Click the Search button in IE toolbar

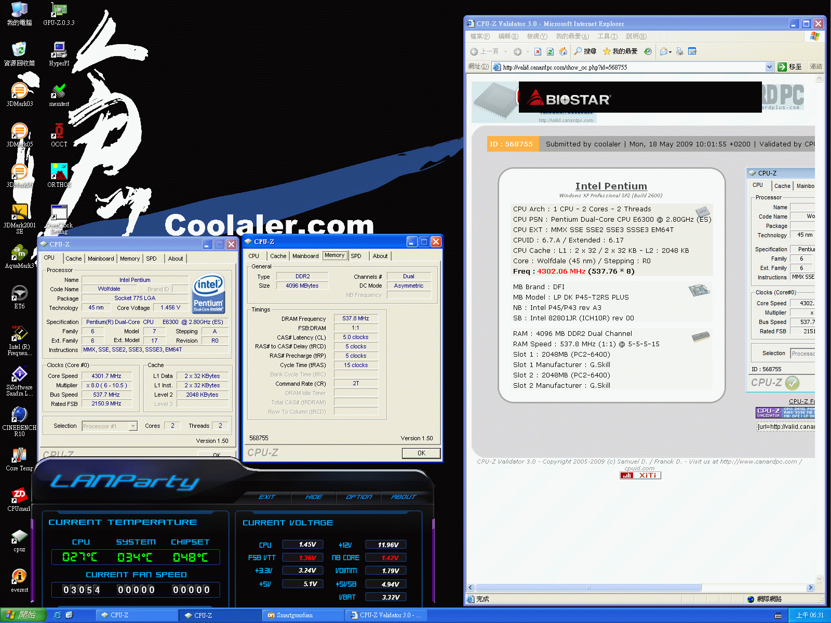click(585, 51)
